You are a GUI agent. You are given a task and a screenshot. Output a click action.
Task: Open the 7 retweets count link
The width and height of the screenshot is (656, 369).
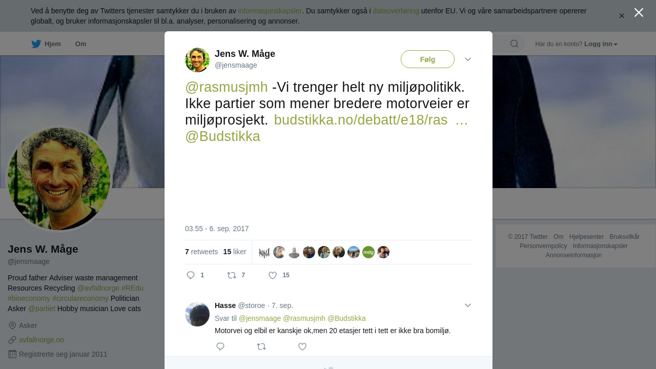[x=201, y=252]
